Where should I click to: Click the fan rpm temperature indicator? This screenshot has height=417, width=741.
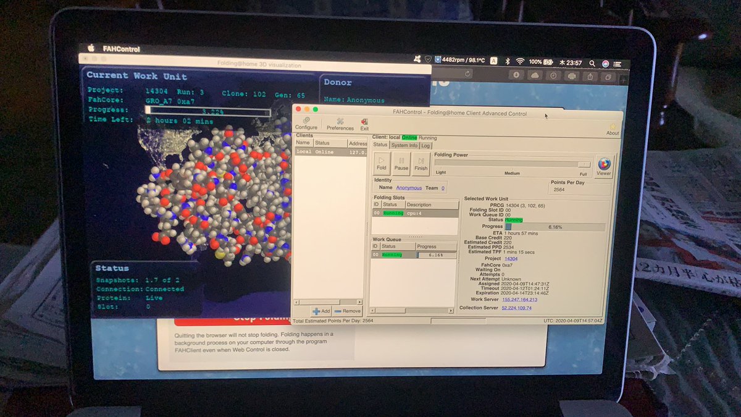[459, 60]
